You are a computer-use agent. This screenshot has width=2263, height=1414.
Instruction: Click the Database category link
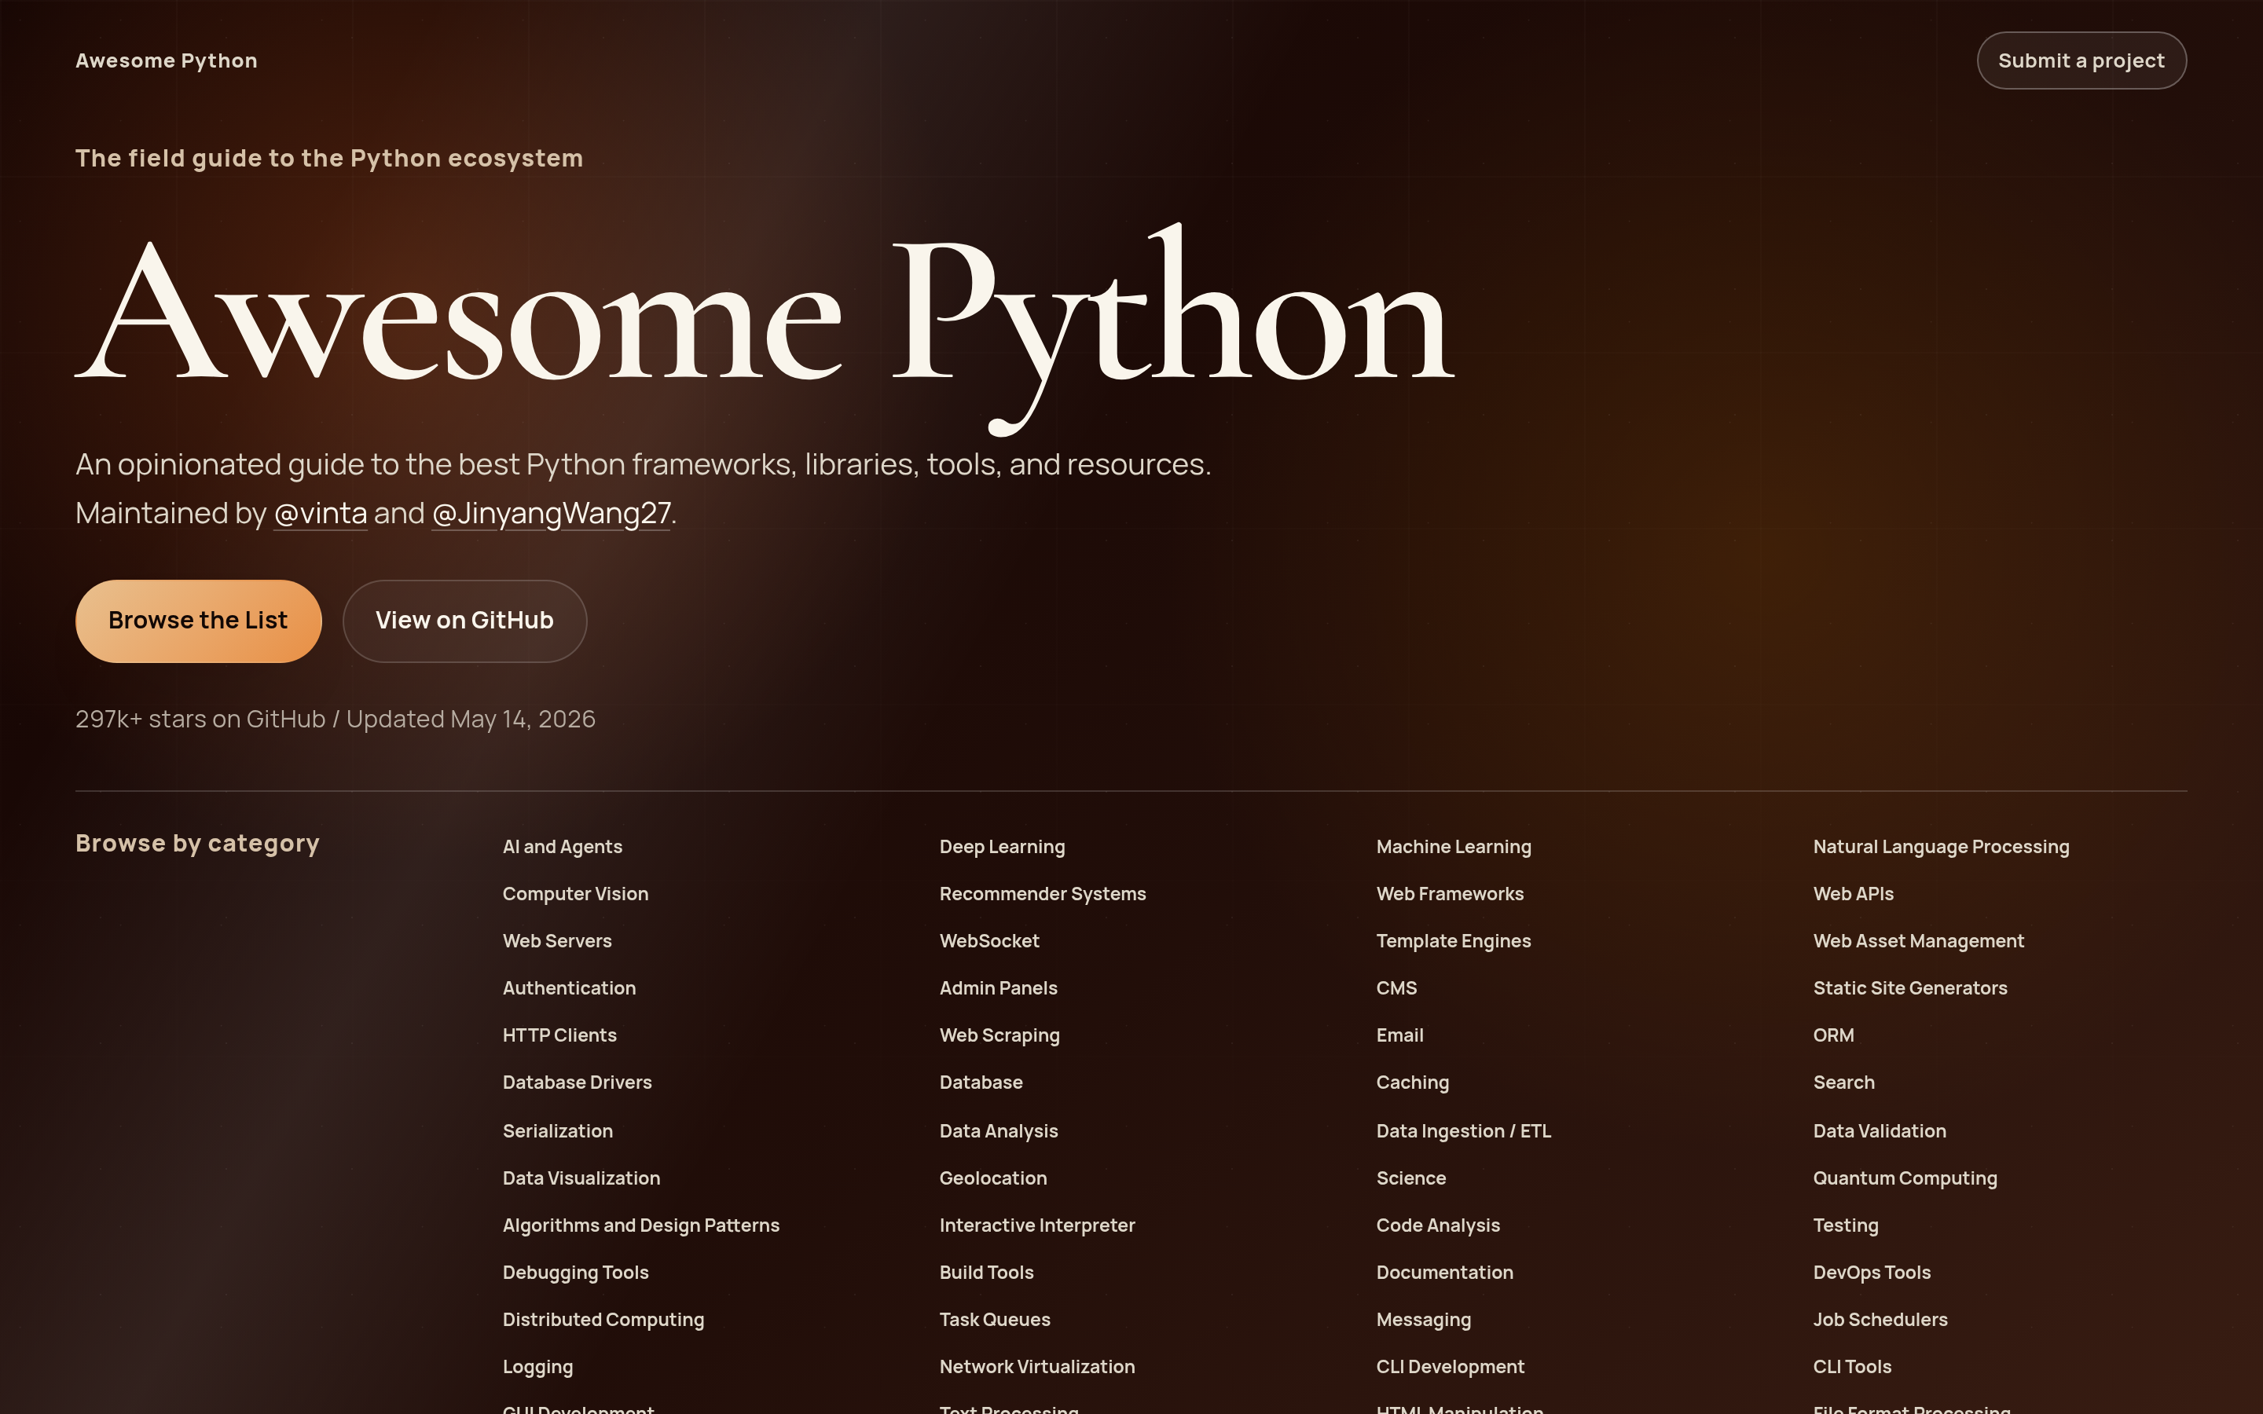coord(980,1083)
